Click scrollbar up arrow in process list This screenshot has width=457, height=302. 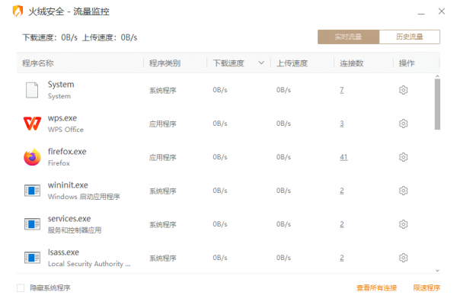point(437,76)
